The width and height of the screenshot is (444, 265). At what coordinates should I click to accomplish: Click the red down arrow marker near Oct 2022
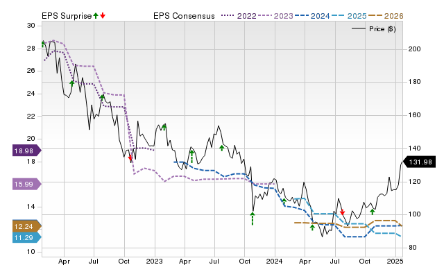[130, 157]
